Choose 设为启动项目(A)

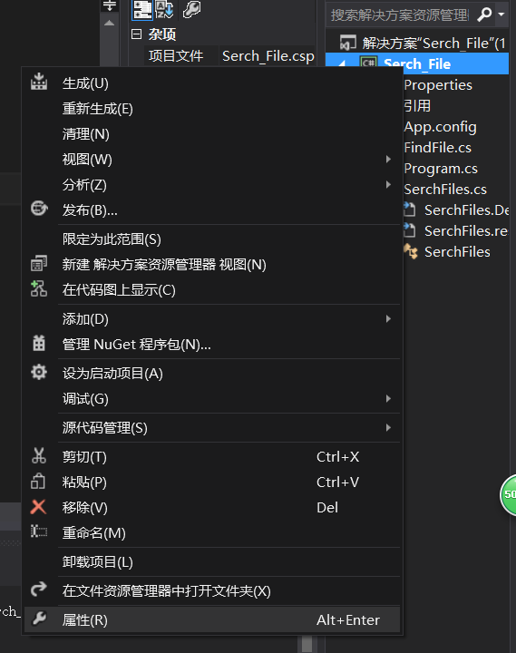(212, 373)
